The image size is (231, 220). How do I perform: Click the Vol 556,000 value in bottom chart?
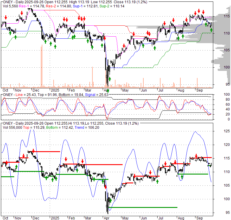pos(12,128)
